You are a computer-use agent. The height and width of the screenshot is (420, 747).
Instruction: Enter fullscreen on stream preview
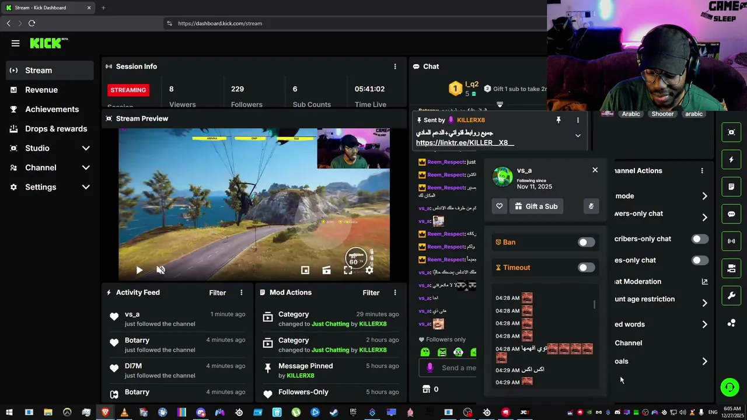click(x=348, y=270)
